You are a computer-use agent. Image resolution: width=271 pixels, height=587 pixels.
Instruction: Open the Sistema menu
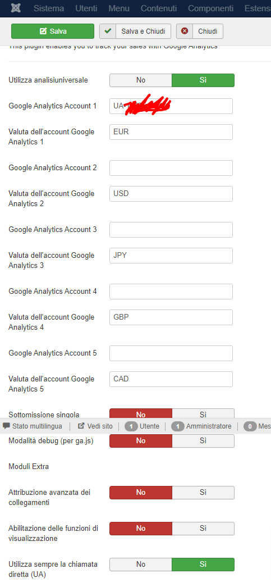click(x=49, y=8)
